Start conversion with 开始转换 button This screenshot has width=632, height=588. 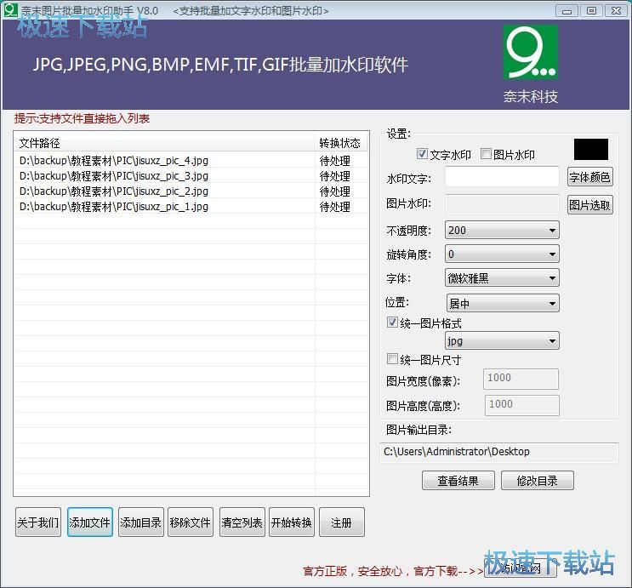click(292, 522)
